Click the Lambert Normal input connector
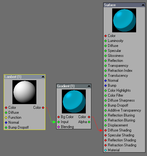Viewport: 147px width, 156px height. click(x=6, y=122)
